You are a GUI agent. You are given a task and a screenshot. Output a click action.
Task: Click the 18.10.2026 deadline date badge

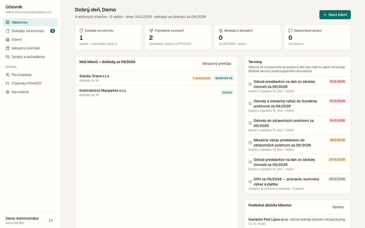coord(337,140)
